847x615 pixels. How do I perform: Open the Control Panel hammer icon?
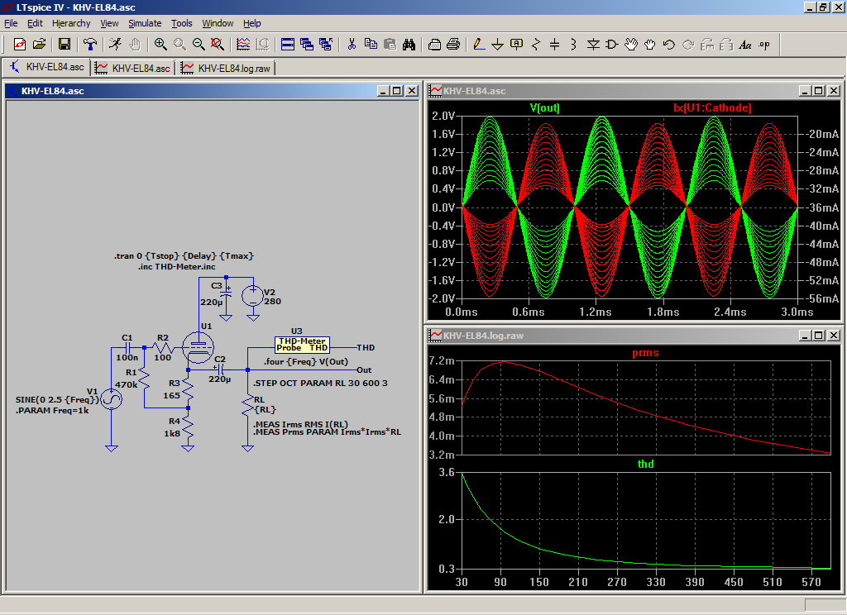[90, 44]
